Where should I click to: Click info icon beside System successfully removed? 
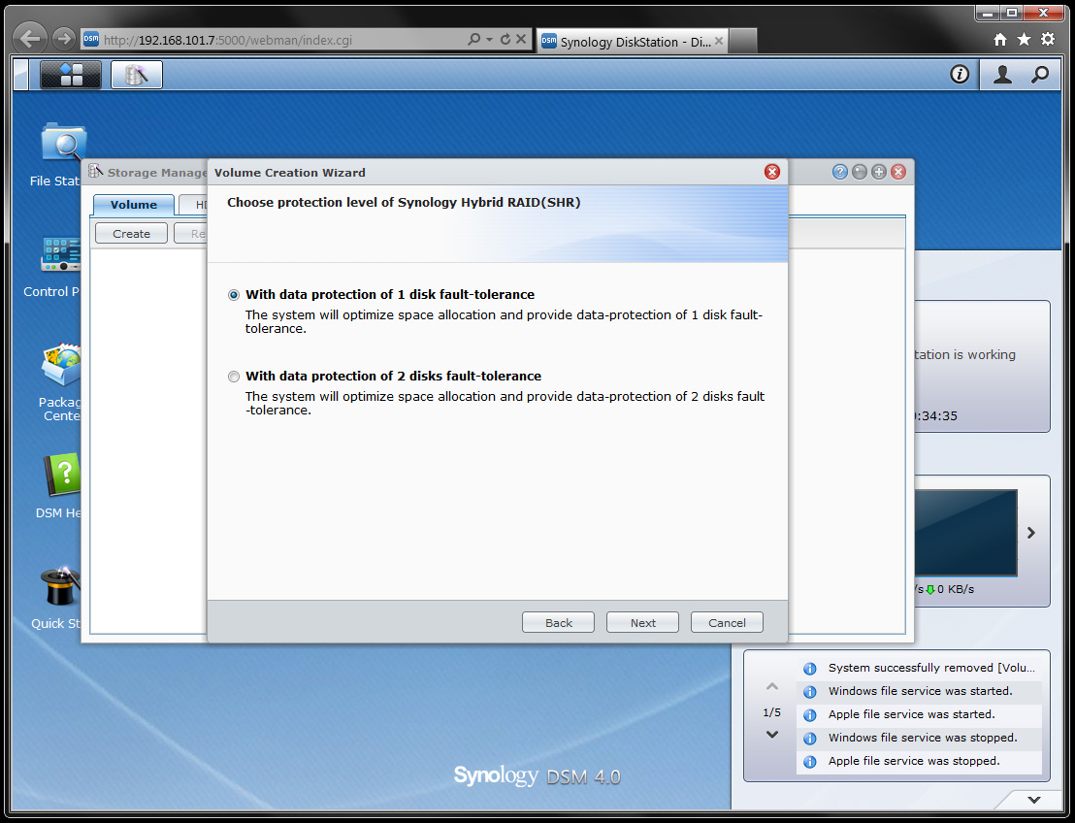(x=810, y=668)
